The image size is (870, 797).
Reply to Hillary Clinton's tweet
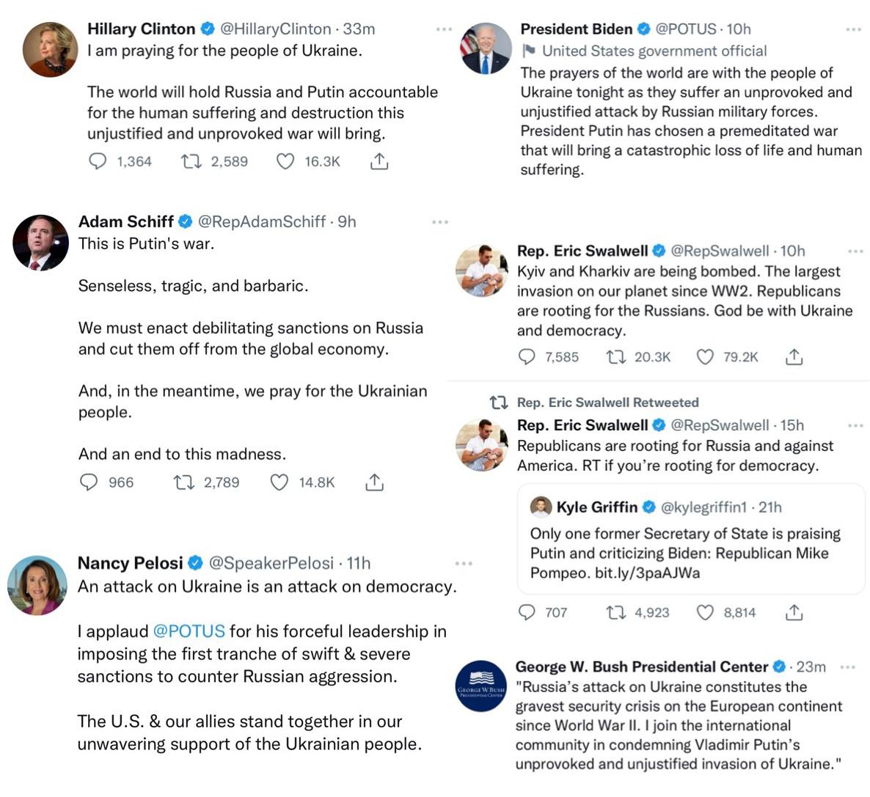[x=98, y=161]
